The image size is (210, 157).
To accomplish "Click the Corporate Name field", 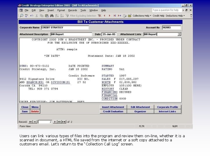I will point(65,28).
